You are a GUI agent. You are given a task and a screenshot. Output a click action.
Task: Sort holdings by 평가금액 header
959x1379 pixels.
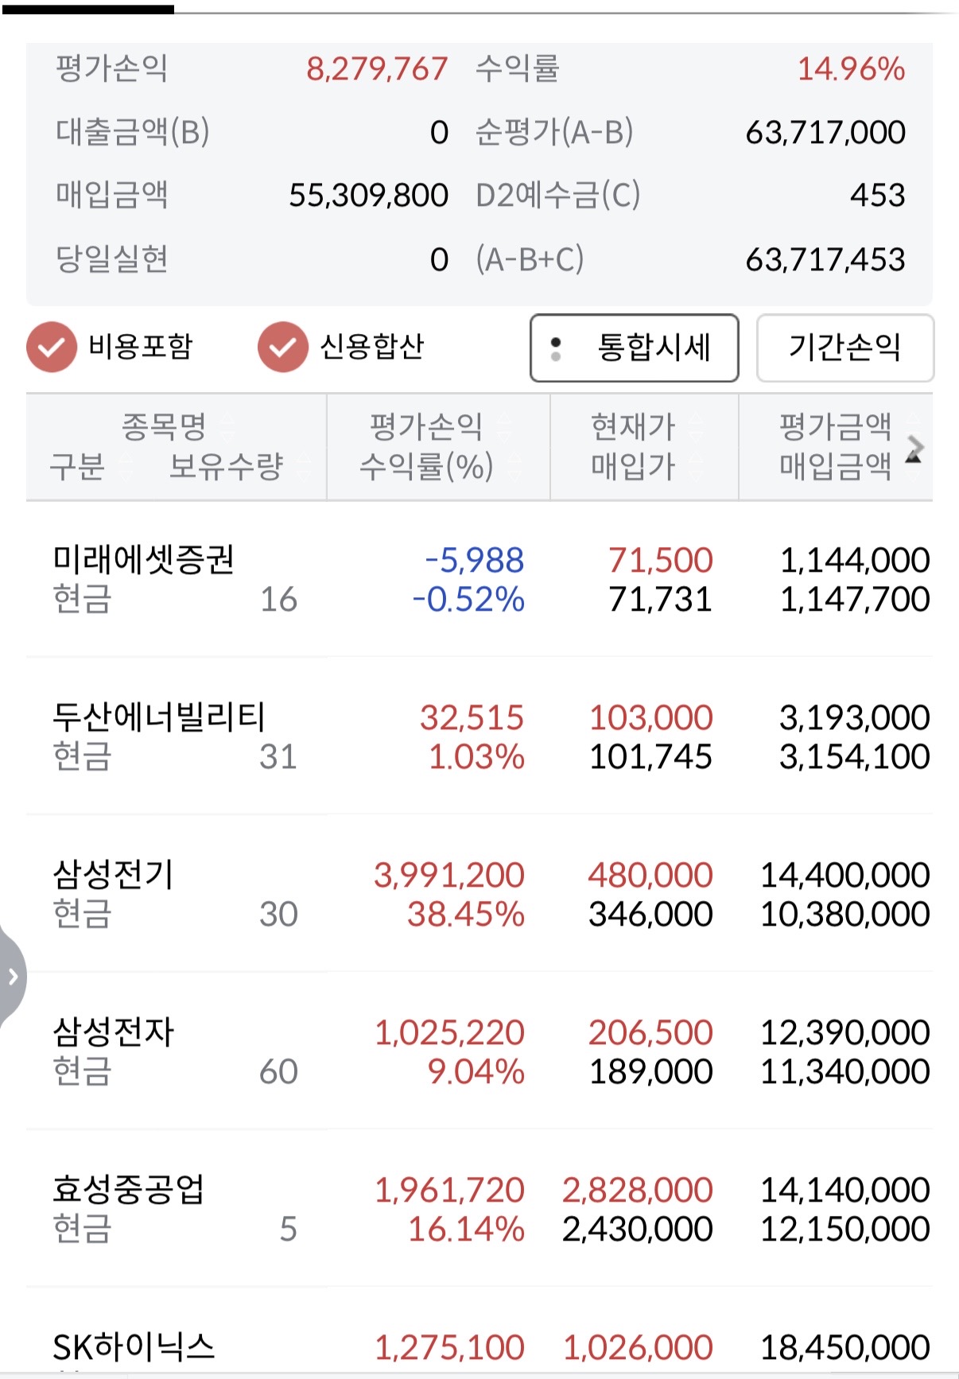[x=835, y=427]
